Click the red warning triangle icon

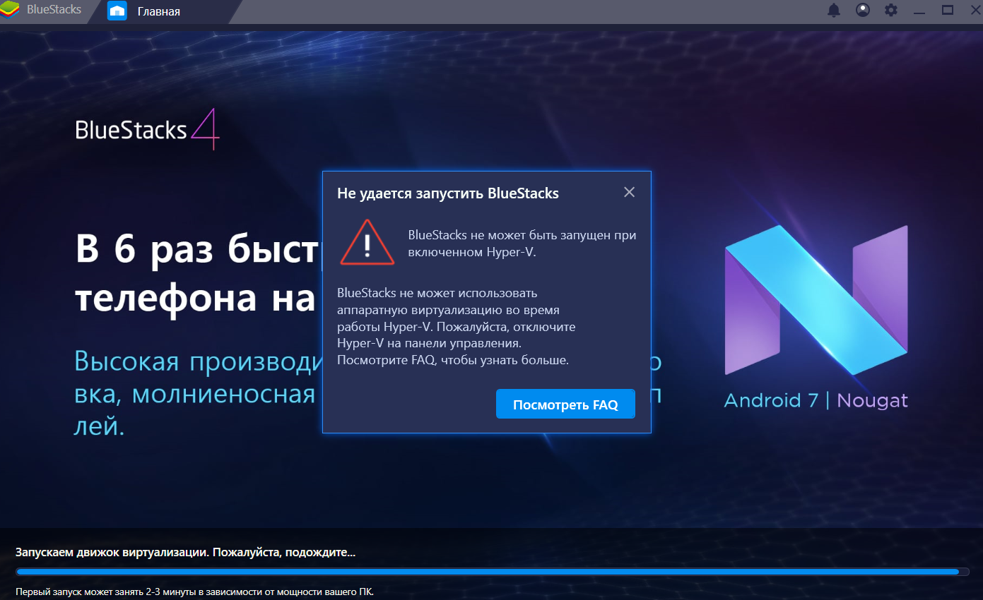366,243
